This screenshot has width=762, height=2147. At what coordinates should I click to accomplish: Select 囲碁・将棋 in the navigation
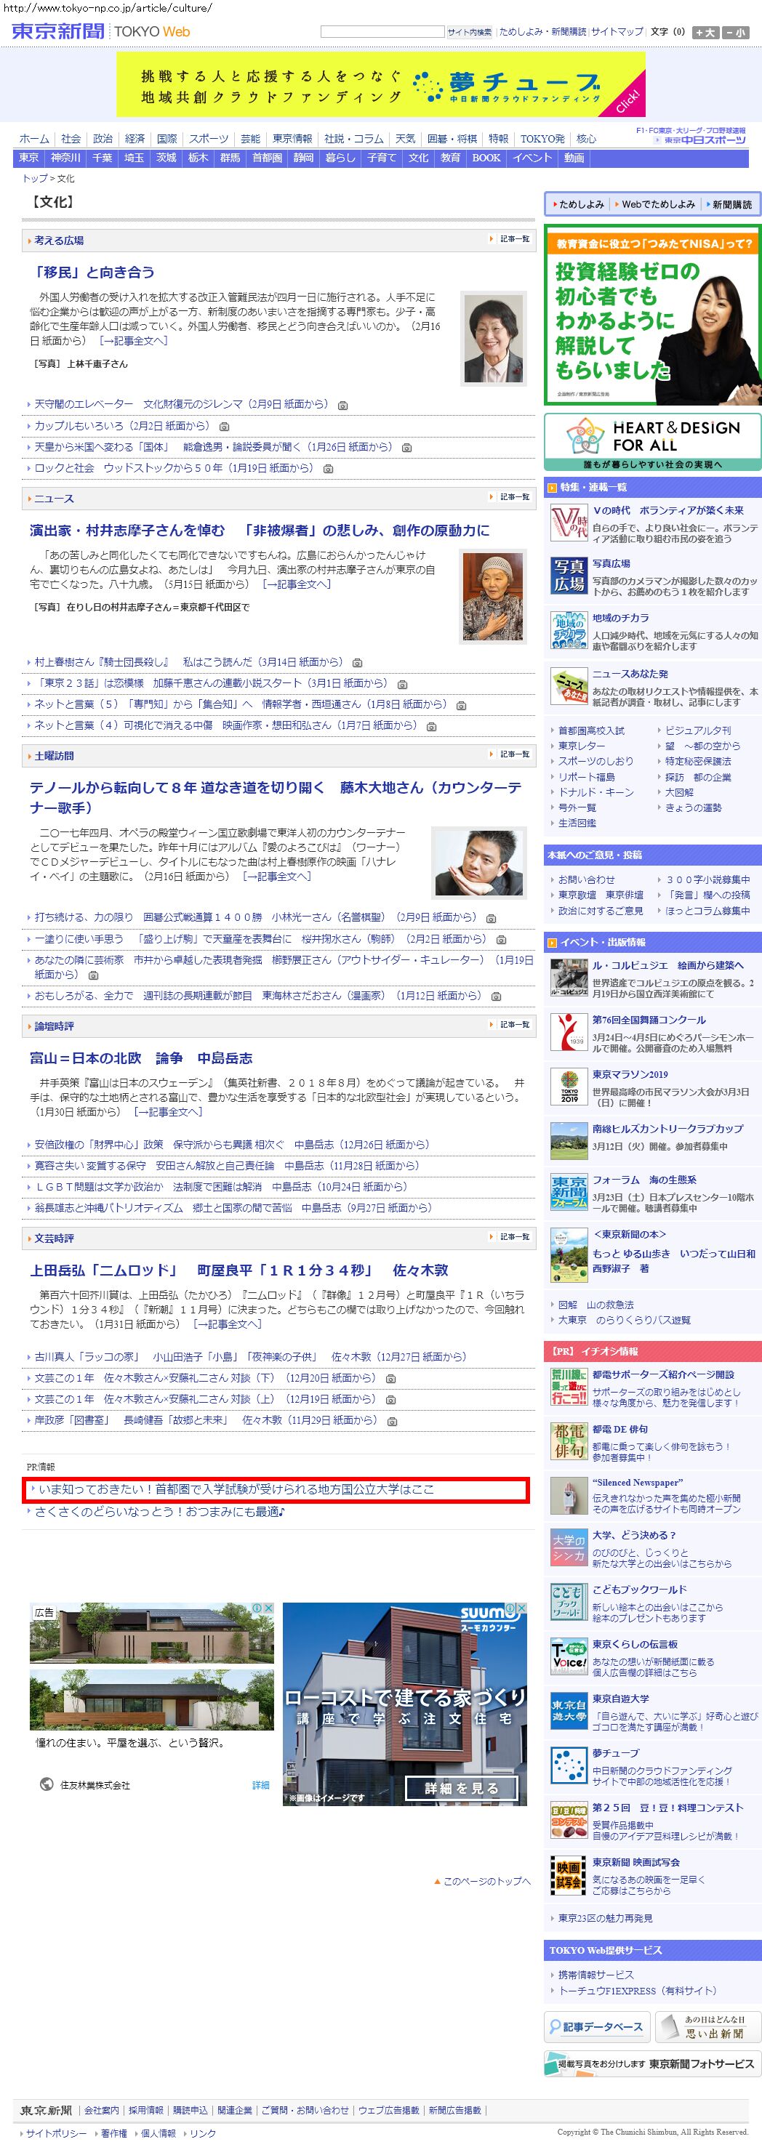452,140
